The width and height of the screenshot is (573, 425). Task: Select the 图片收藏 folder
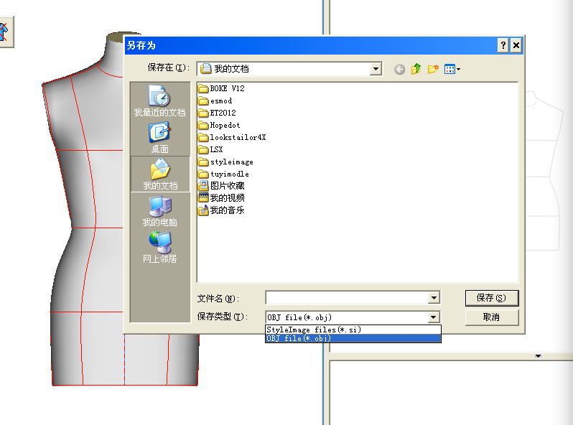point(221,186)
